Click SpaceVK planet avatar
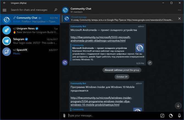 pos(7,52)
